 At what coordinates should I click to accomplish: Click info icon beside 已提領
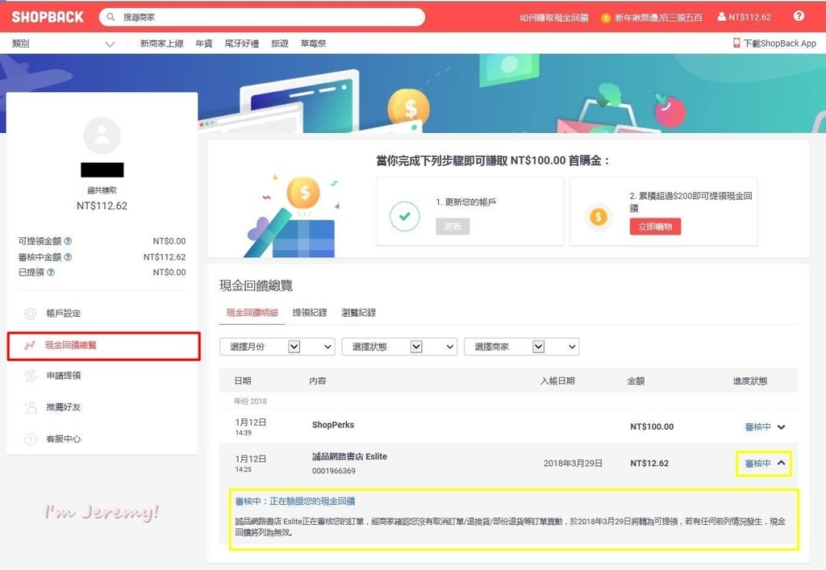(51, 273)
